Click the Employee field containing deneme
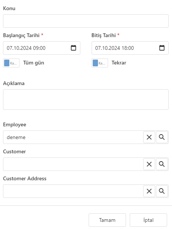The image size is (172, 229). [x=73, y=137]
